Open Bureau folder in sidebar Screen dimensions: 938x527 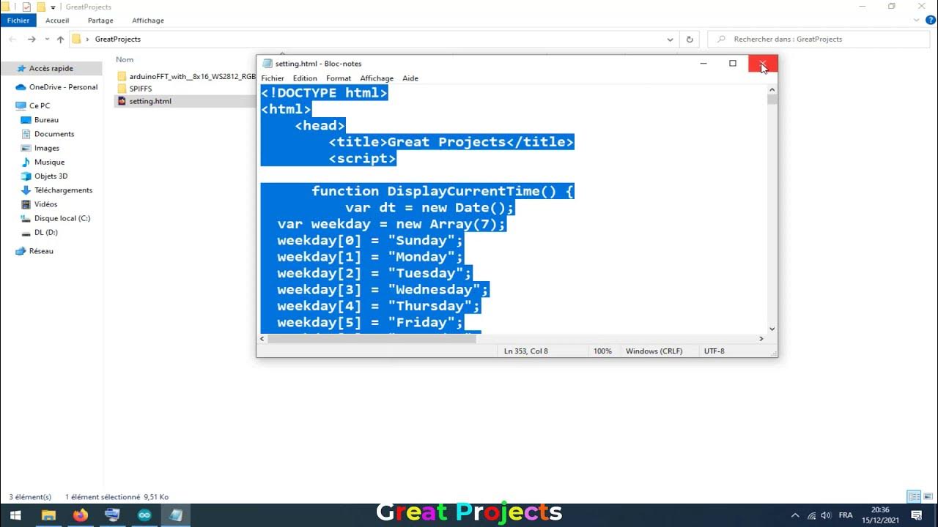coord(46,120)
